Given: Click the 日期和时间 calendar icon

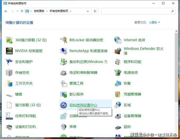Looking at the screenshot, I should pos(64,116).
